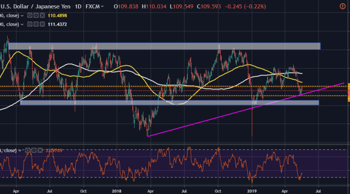Click the orange alert icon top right
The height and width of the screenshot is (194, 350).
point(342,6)
